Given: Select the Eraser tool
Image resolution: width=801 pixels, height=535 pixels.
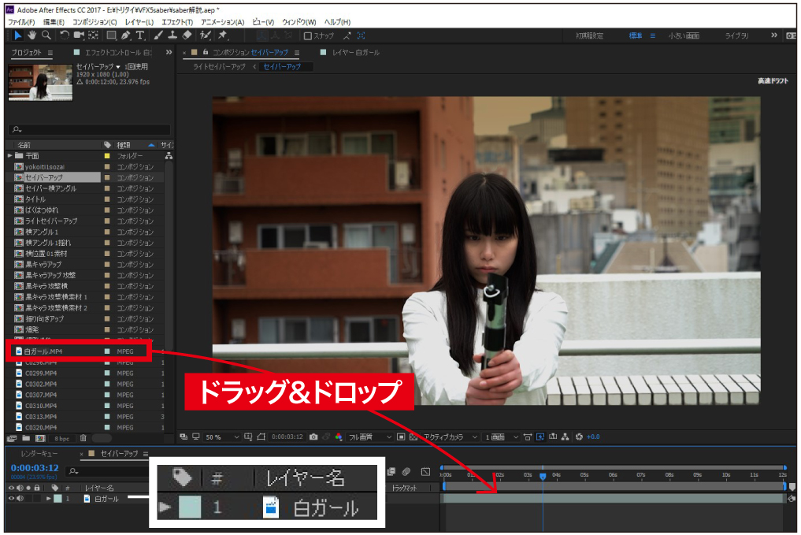Looking at the screenshot, I should [x=187, y=35].
